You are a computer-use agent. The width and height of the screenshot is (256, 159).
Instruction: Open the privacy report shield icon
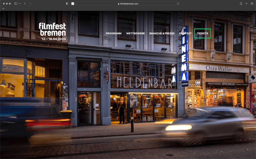point(67,4)
